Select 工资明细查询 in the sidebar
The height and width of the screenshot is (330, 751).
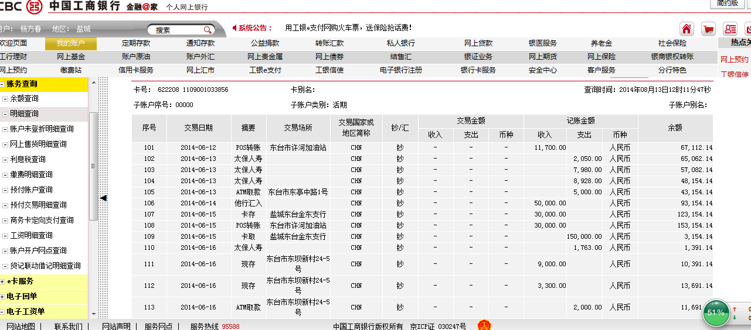(31, 235)
